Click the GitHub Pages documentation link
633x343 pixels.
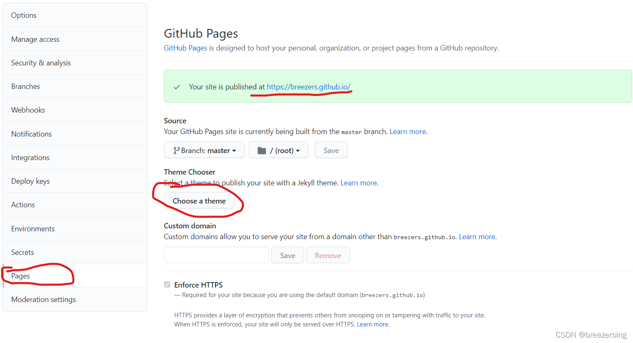(186, 48)
